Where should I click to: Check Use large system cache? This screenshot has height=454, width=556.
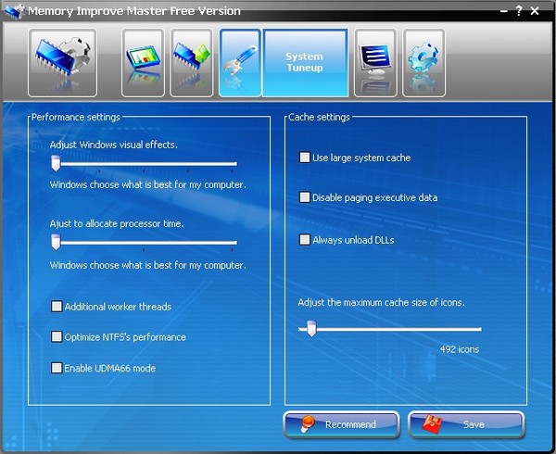[305, 158]
